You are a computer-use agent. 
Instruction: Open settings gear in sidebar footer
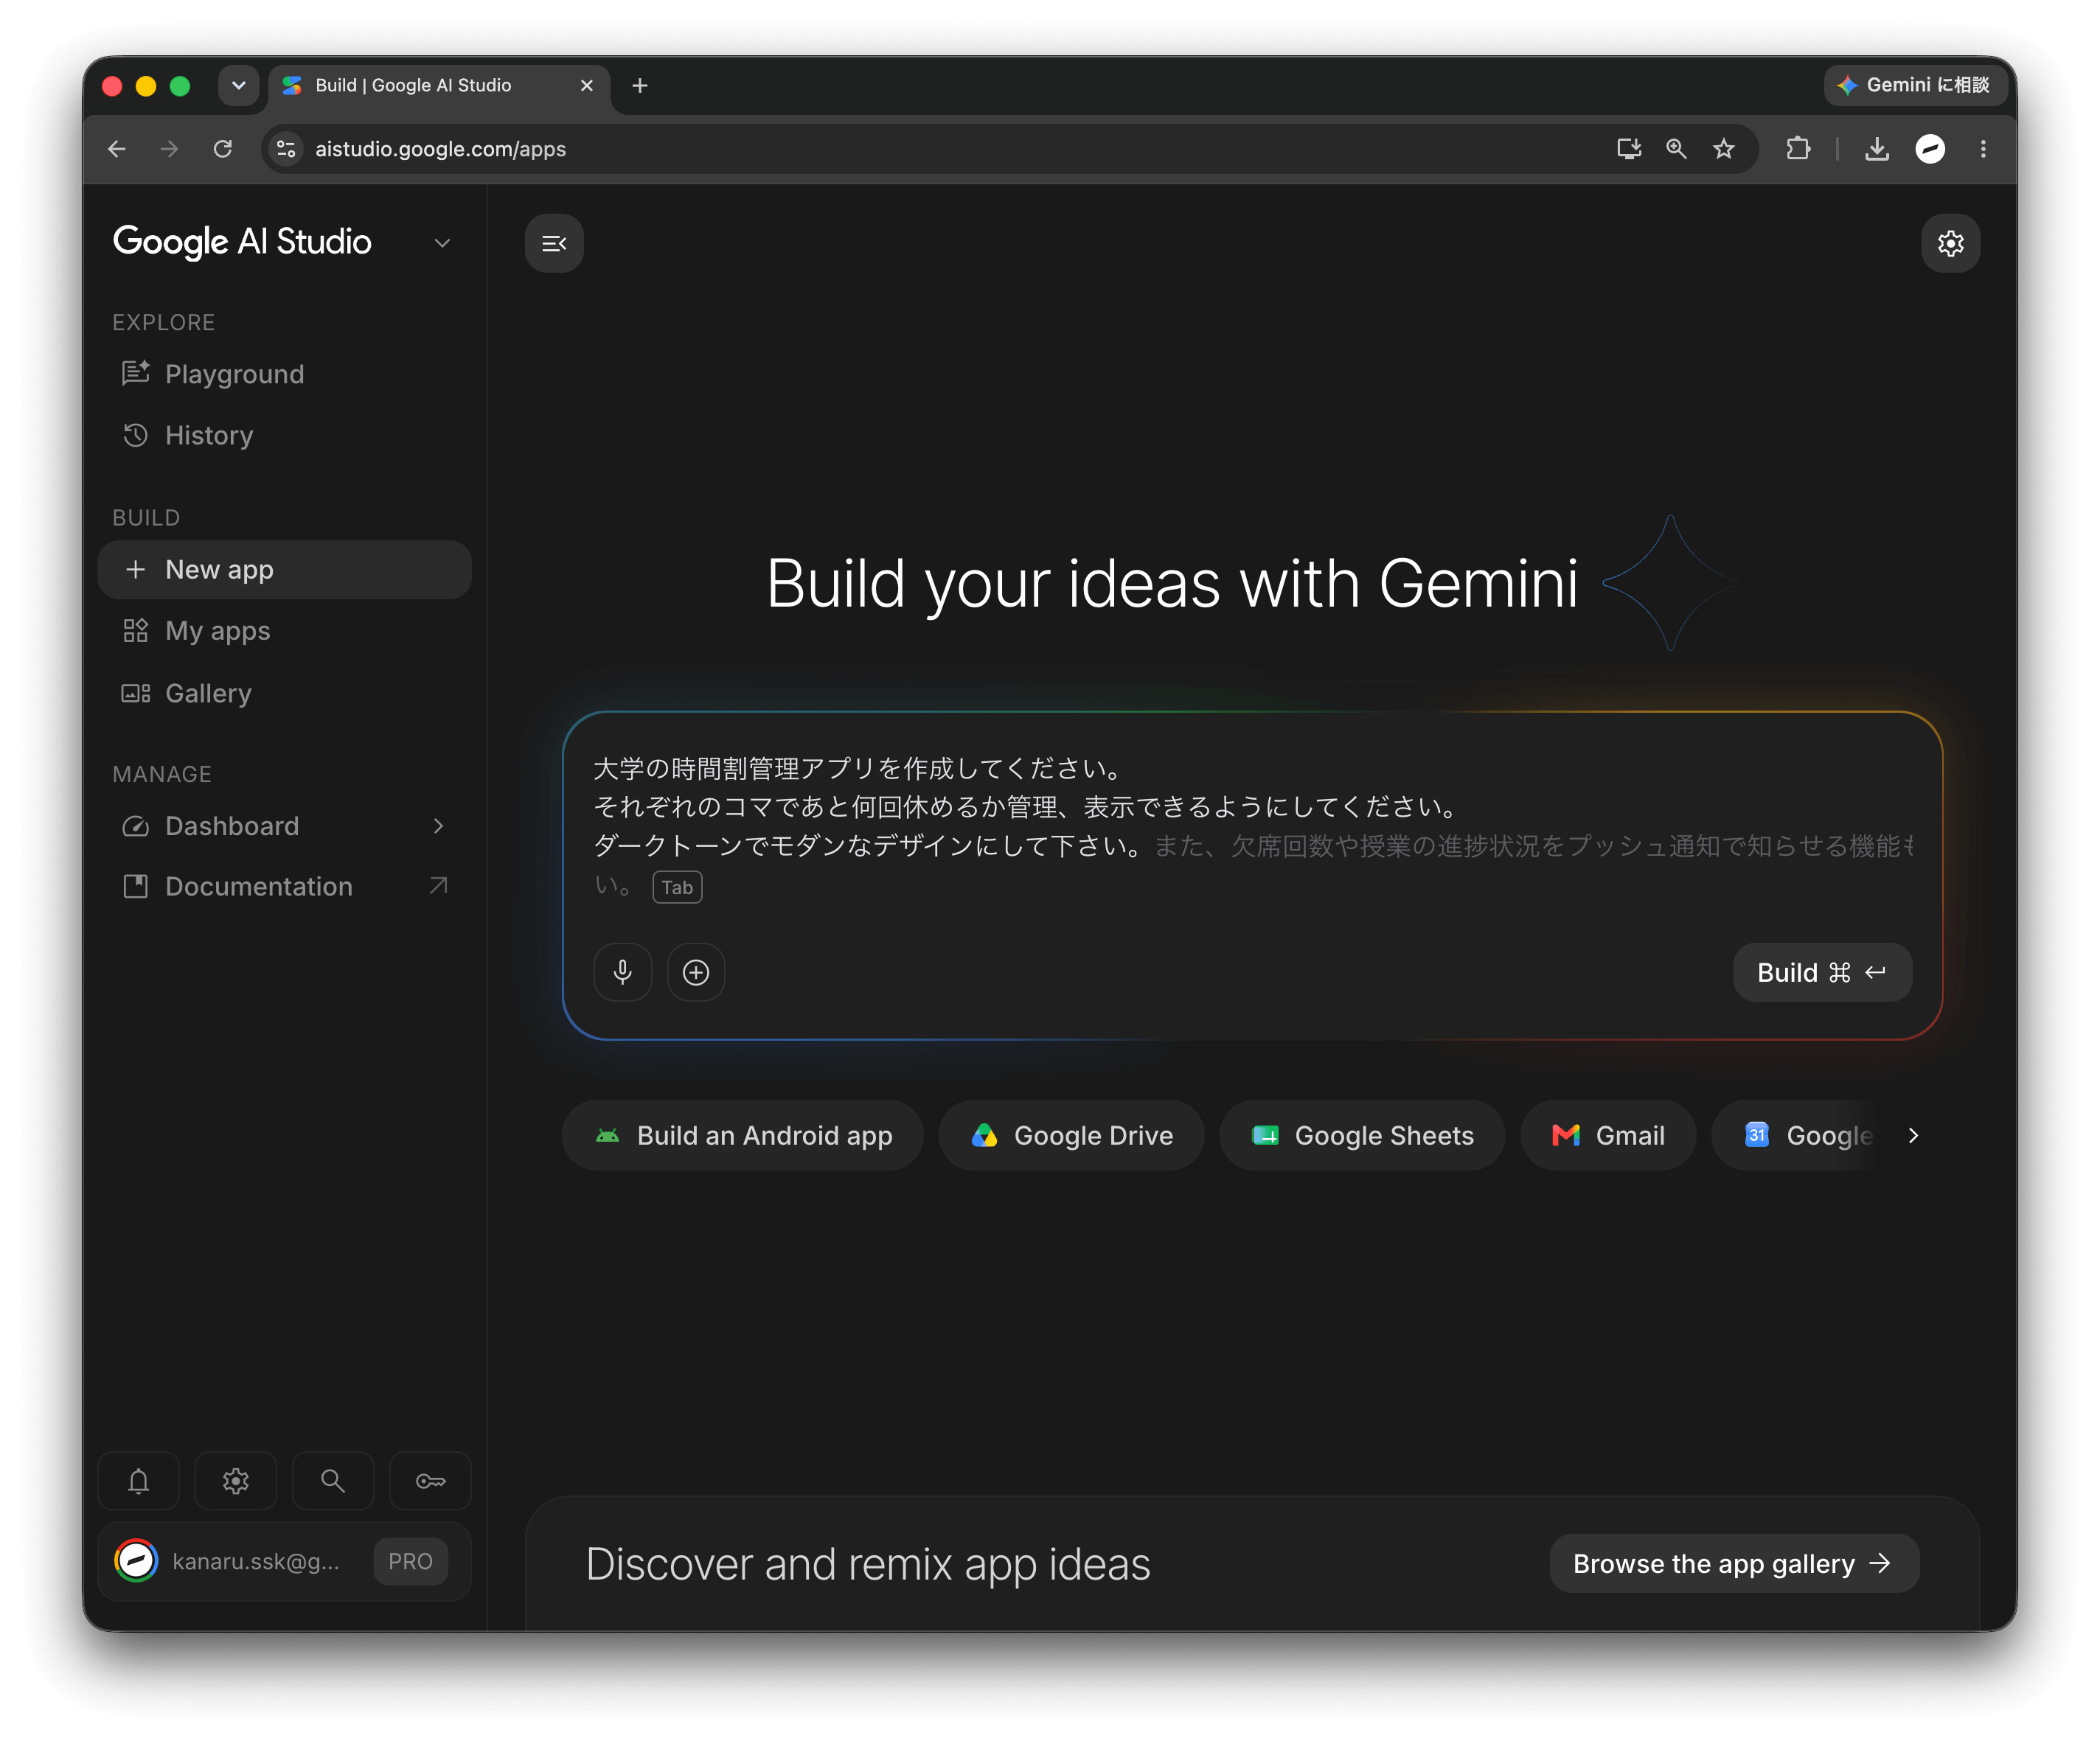coord(236,1480)
